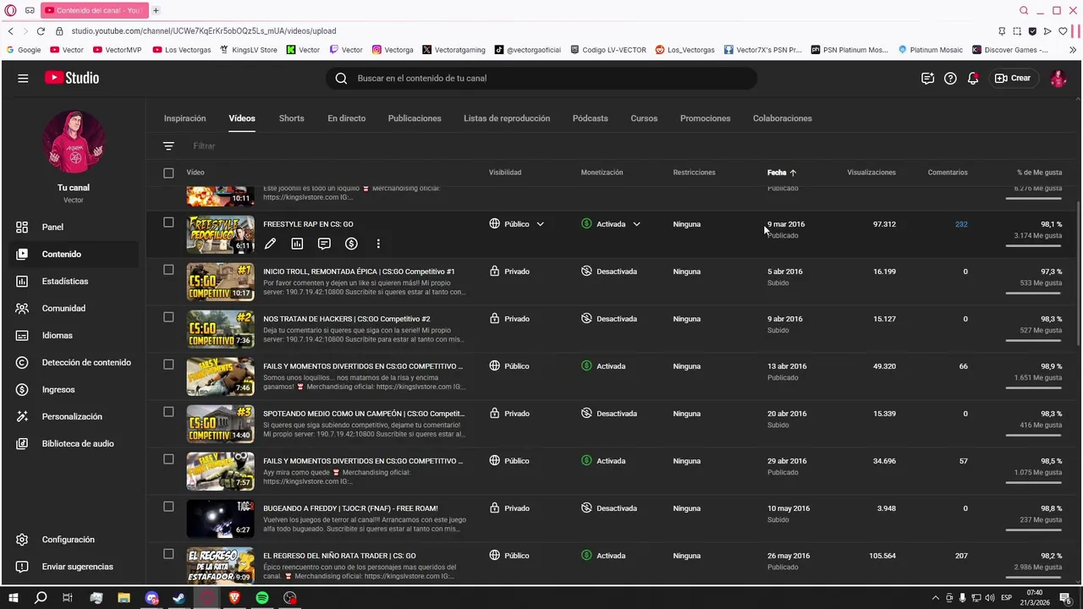
Task: Open the three-dot options for FREESTYLE RAP
Action: tap(378, 244)
